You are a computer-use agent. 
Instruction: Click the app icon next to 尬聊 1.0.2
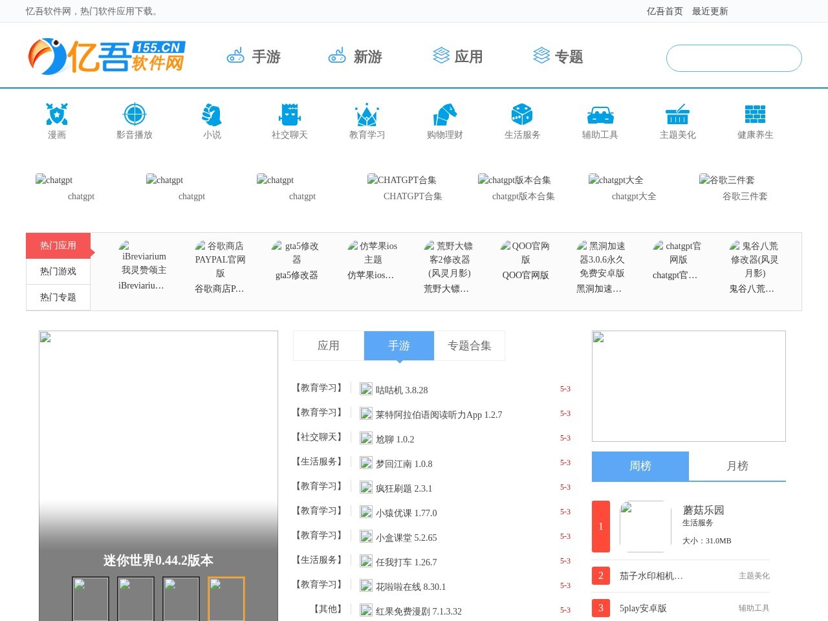(366, 438)
